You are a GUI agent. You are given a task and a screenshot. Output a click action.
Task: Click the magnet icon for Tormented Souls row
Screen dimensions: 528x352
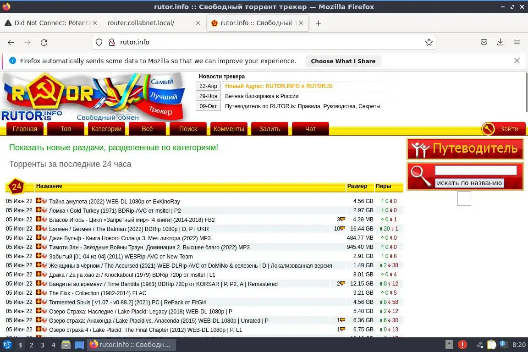44,302
